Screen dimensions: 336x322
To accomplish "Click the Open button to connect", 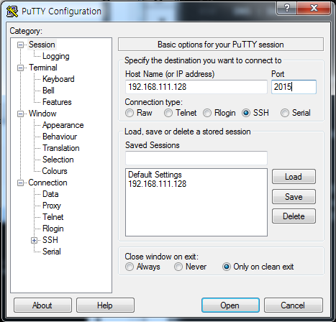I will [230, 305].
